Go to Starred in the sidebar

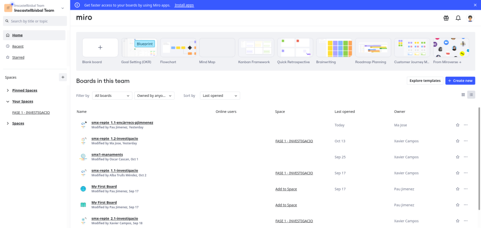[x=18, y=57]
